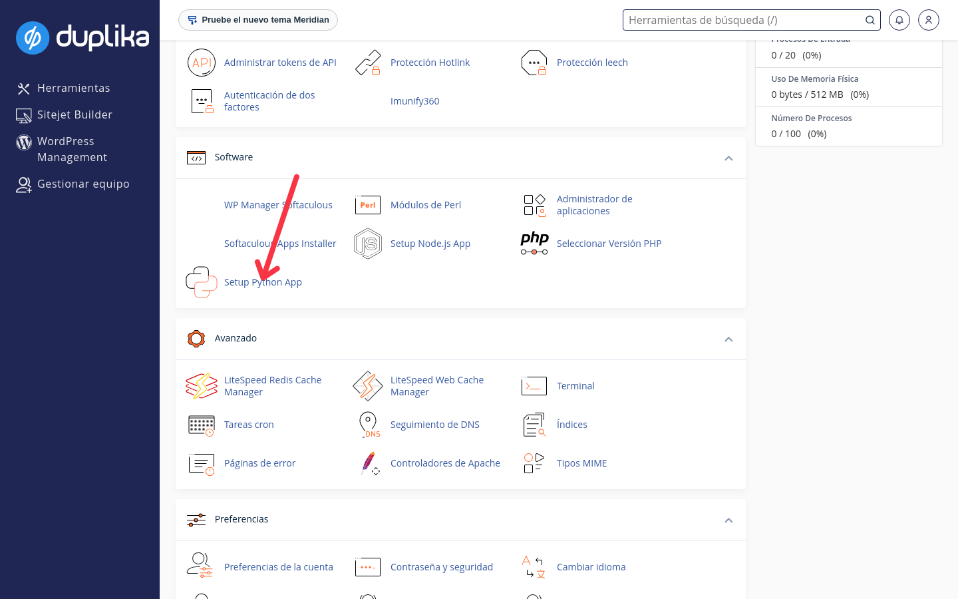Open the two-factor authentication icon
This screenshot has width=958, height=599.
pyautogui.click(x=202, y=101)
